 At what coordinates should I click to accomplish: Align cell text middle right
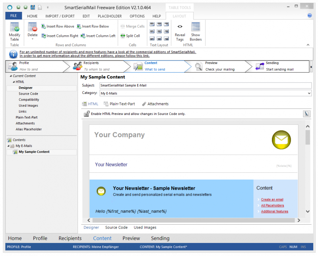click(166, 31)
